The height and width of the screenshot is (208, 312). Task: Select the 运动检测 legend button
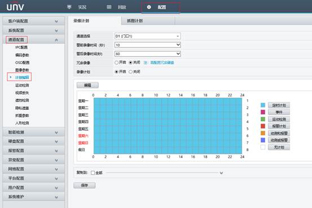(x=279, y=119)
